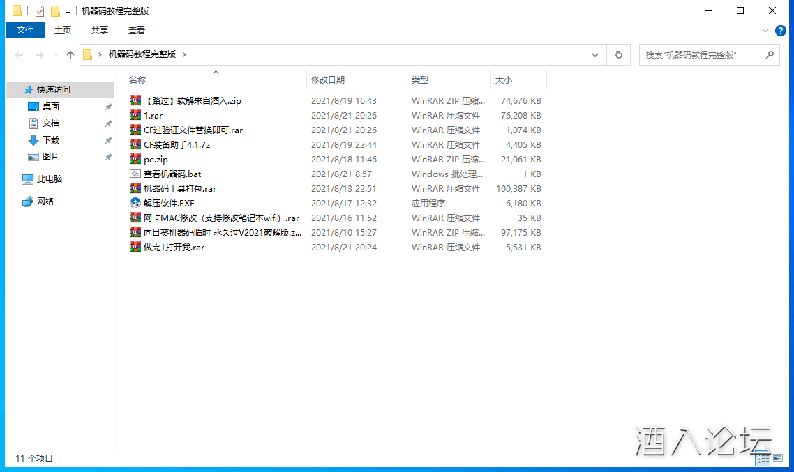
Task: Click 机器码教程完整版 in the address breadcrumb
Action: (142, 54)
